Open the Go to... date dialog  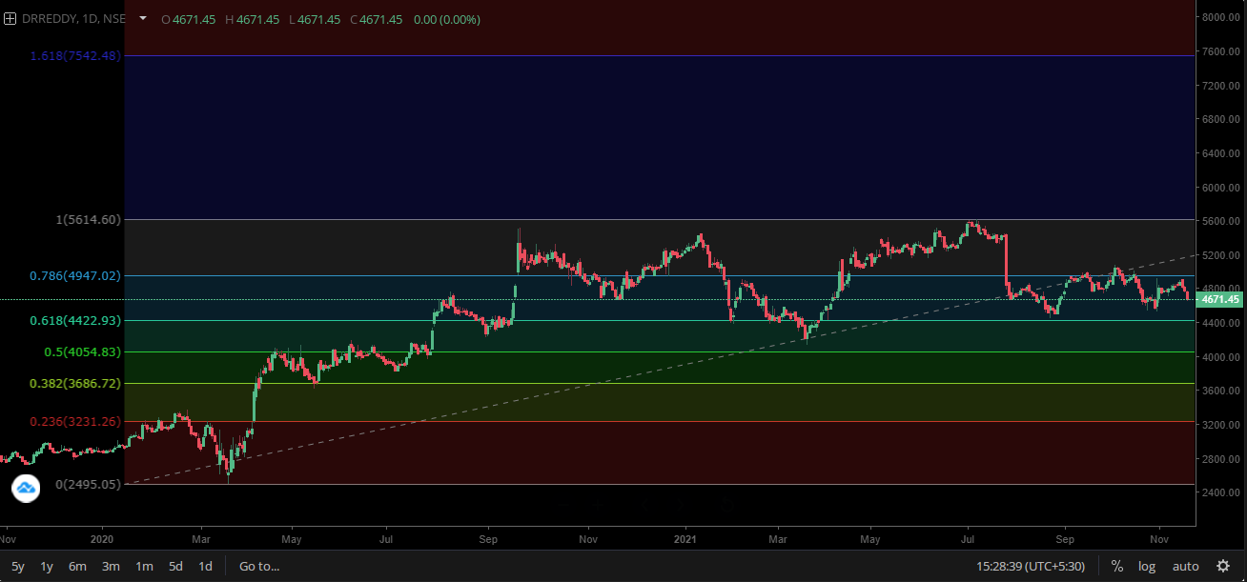pyautogui.click(x=259, y=566)
